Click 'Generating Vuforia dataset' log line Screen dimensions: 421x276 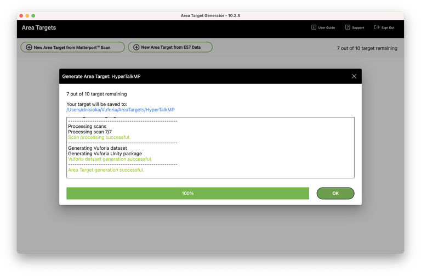(x=98, y=148)
